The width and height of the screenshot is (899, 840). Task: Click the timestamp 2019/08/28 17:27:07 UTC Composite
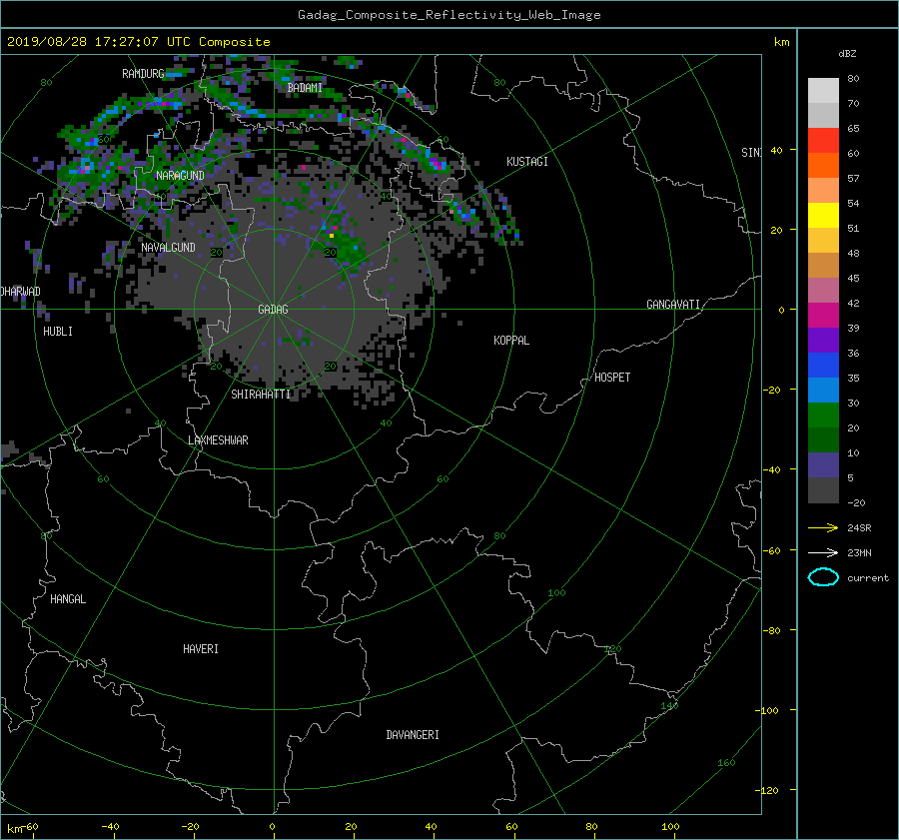(138, 42)
